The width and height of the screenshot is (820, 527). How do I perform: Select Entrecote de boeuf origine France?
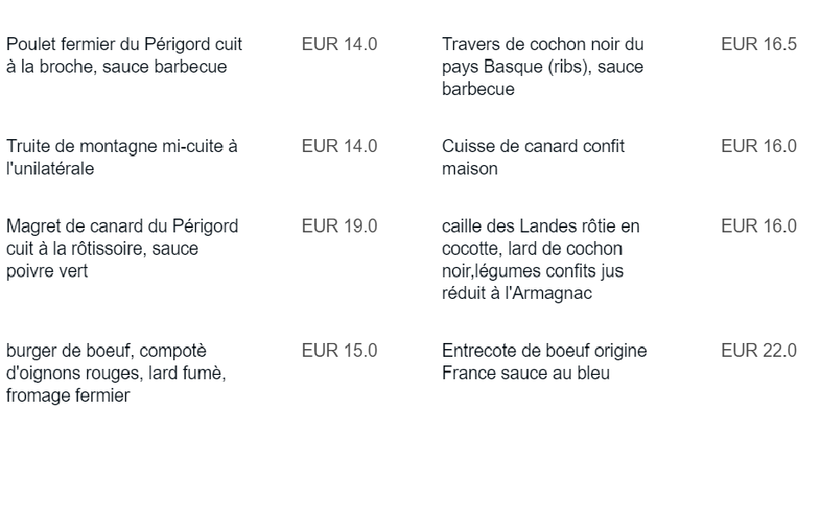544,362
